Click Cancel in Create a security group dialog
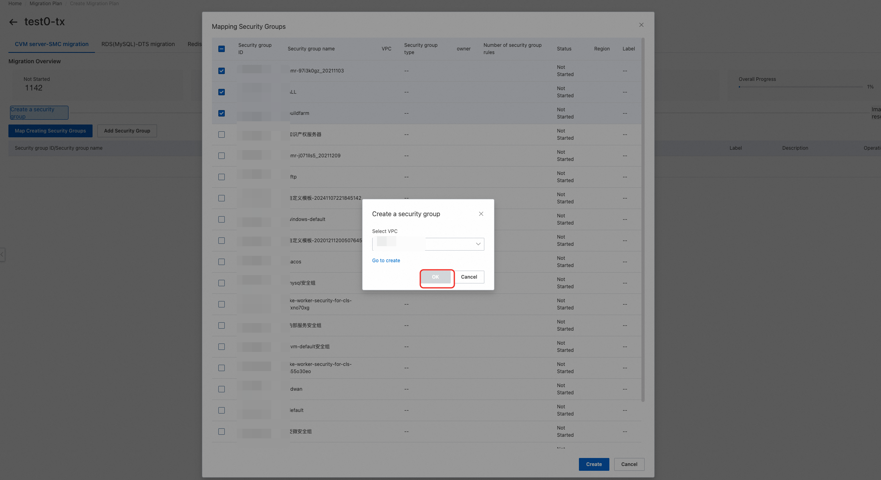 click(469, 277)
